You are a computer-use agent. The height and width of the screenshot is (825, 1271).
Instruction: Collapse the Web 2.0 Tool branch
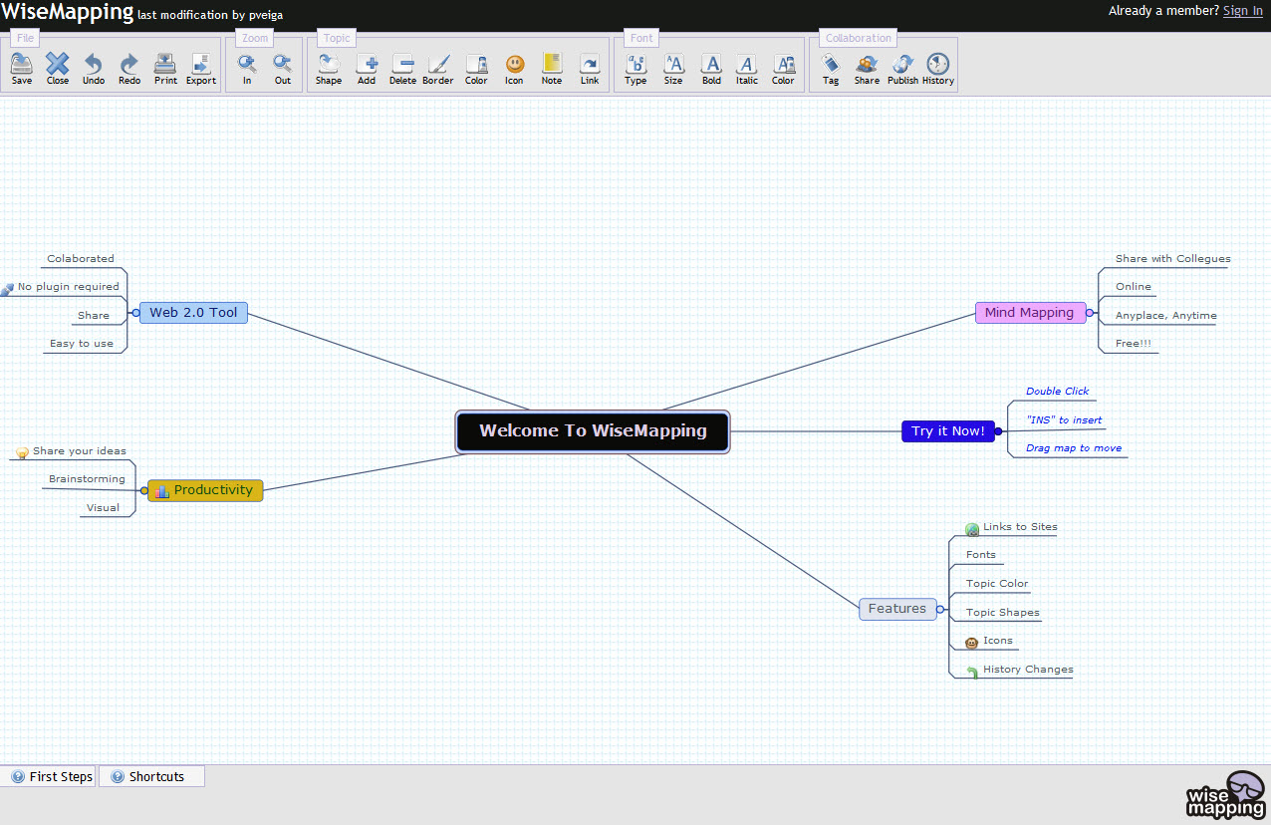pyautogui.click(x=135, y=313)
